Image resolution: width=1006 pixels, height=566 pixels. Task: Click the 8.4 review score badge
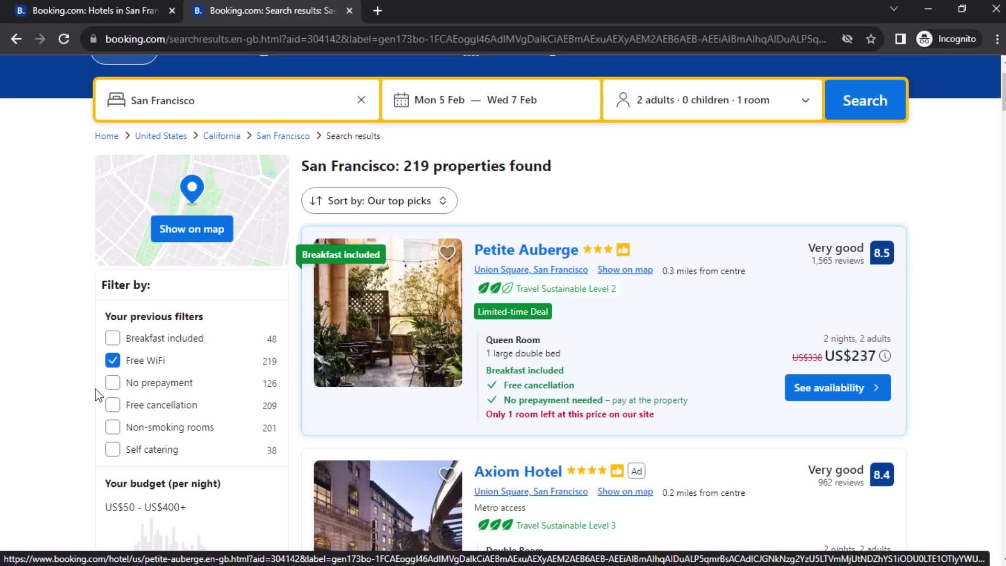[x=882, y=475]
